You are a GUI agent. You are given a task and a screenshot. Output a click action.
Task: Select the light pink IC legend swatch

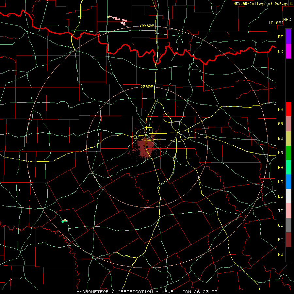click(288, 211)
